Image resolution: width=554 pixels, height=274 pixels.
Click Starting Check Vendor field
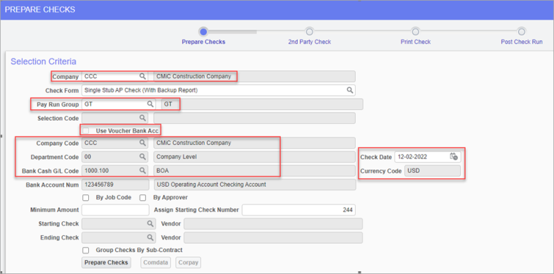pos(273,223)
